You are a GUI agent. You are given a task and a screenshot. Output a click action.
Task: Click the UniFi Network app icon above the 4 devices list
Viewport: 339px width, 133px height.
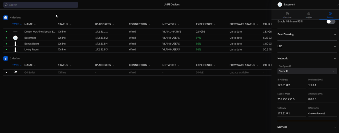pos(6,17)
